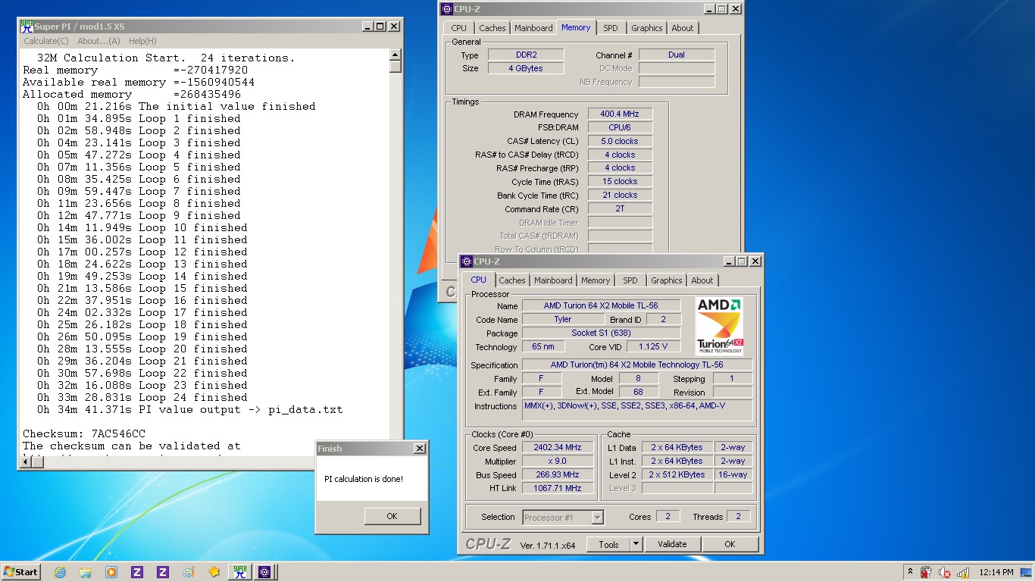Click OK button in the CPU-Z CPU window

tap(730, 544)
